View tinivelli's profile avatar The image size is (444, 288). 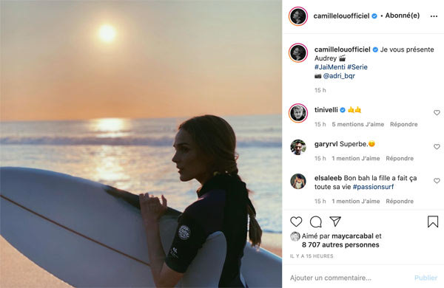[x=298, y=113]
